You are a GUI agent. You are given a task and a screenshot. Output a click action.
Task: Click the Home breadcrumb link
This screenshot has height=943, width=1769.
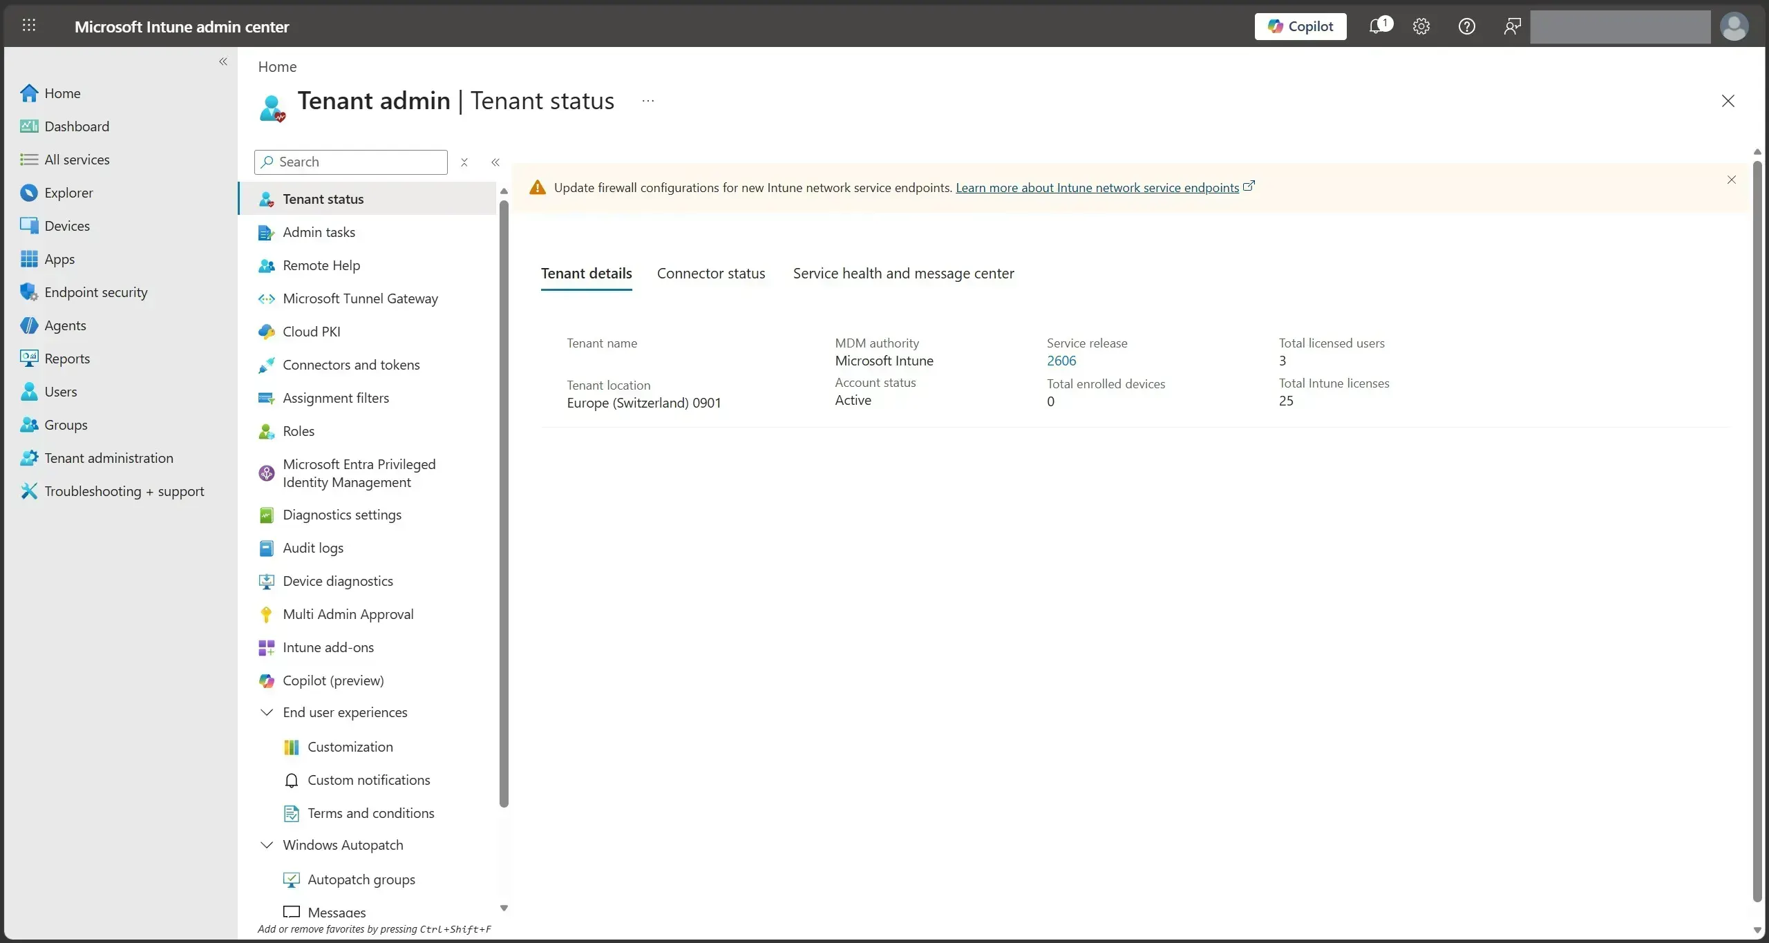point(277,66)
